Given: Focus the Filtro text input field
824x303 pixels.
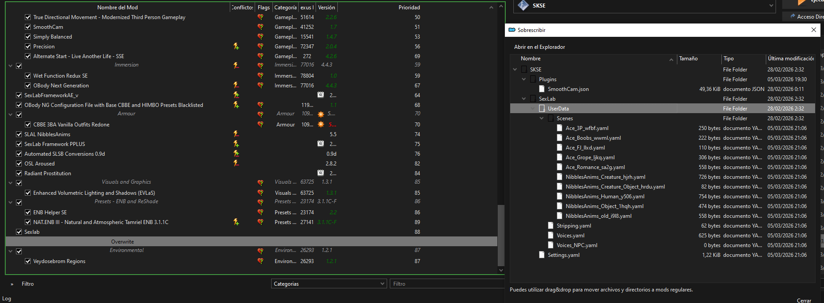Looking at the screenshot, I should 447,283.
